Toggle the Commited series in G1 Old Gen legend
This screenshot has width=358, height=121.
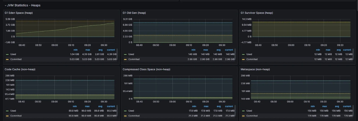134,59
